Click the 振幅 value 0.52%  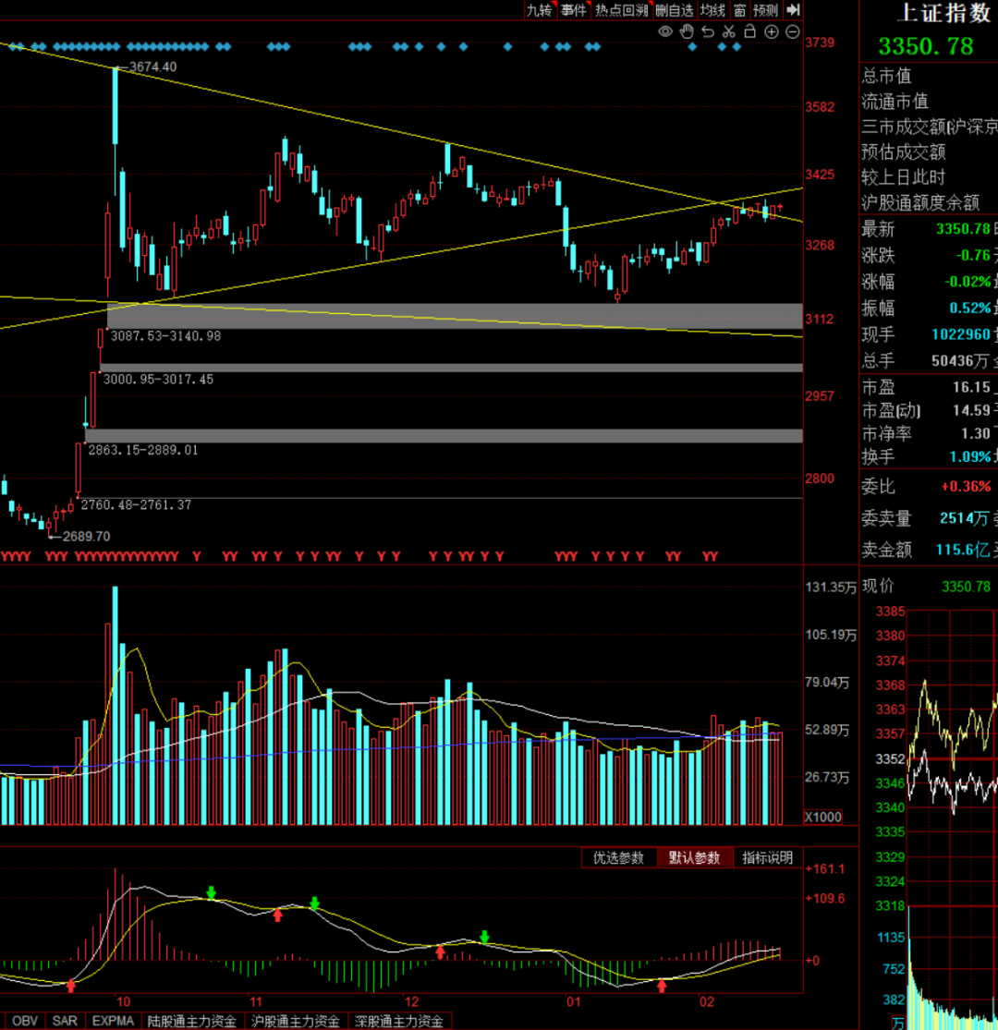(x=969, y=309)
